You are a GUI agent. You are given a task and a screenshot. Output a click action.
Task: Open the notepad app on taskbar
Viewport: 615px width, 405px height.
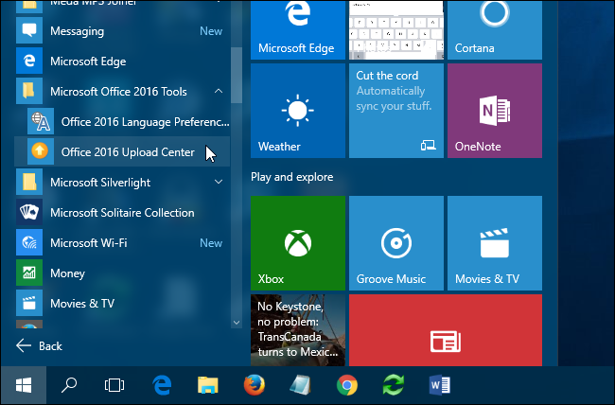301,385
